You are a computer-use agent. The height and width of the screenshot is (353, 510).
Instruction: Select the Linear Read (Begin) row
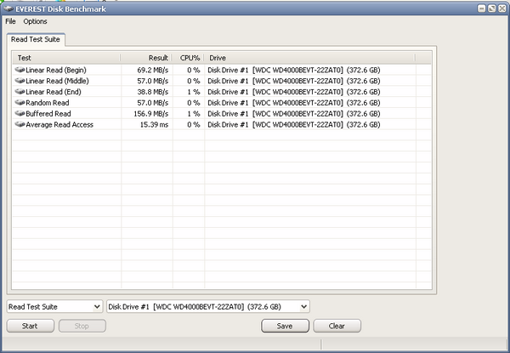point(222,70)
